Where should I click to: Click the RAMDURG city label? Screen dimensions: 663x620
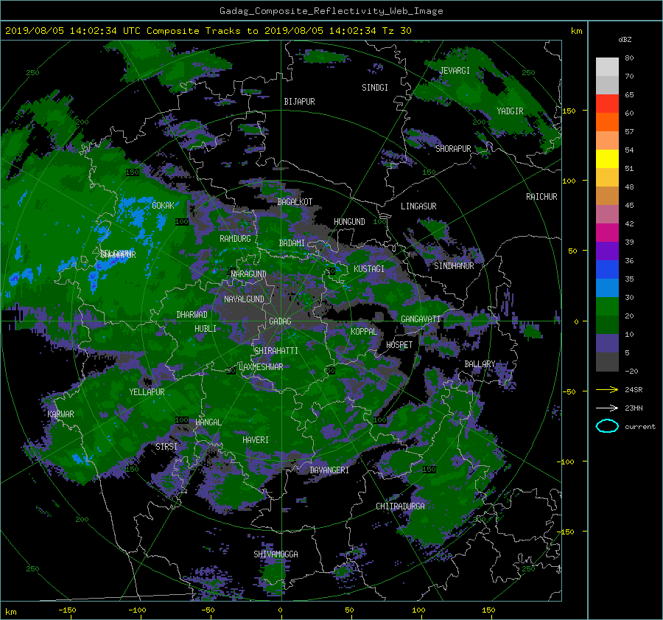[x=235, y=239]
